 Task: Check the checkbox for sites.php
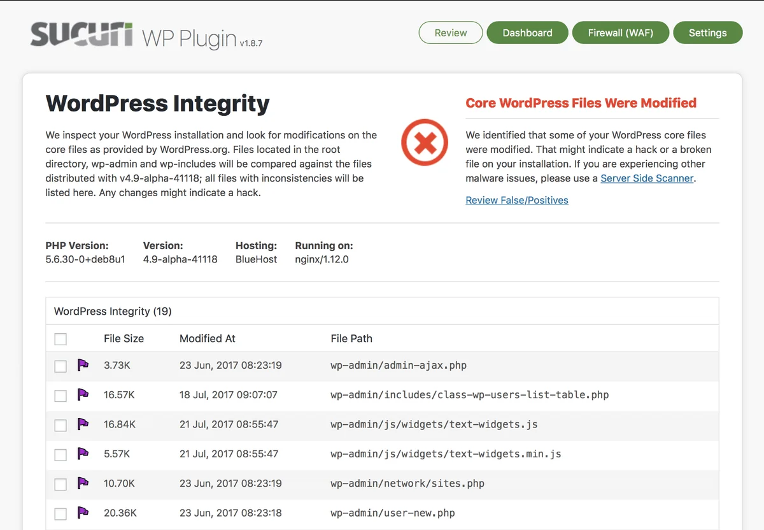(60, 484)
